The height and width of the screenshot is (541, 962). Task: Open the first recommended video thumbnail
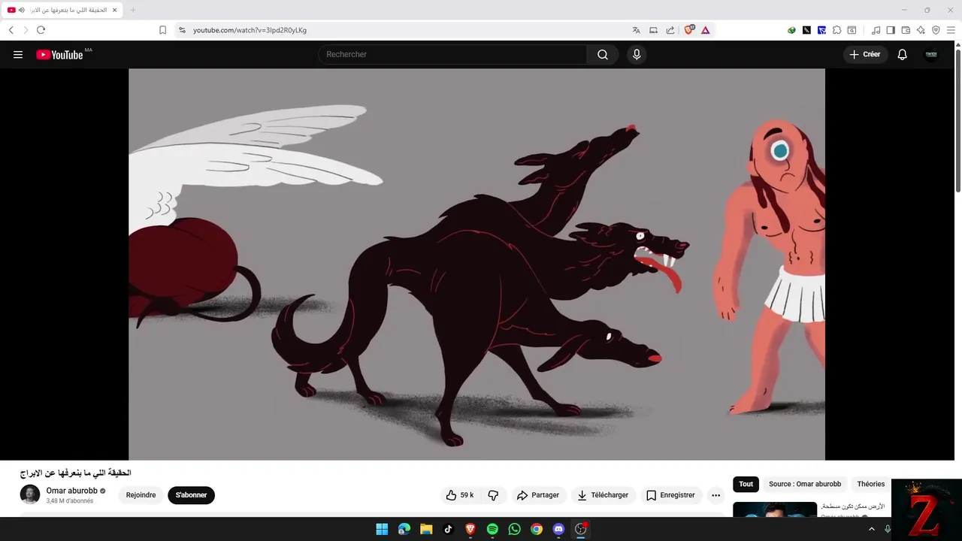[x=775, y=510]
